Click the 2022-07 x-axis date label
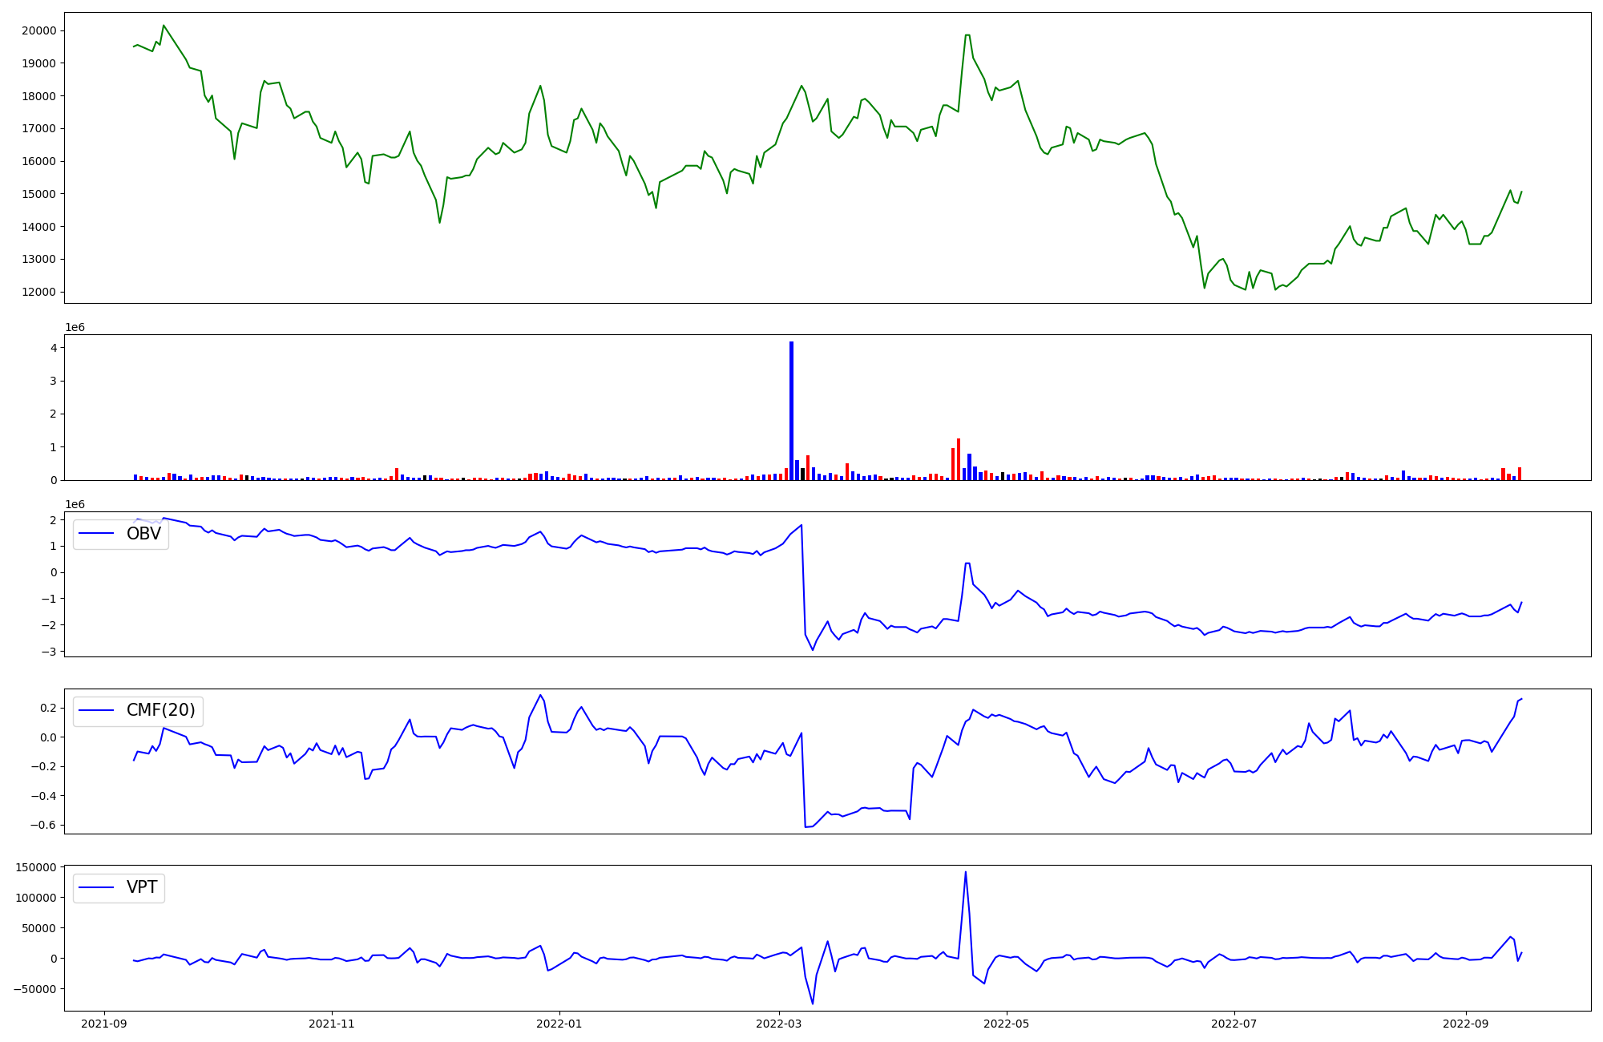This screenshot has height=1042, width=1603. (x=1234, y=1023)
